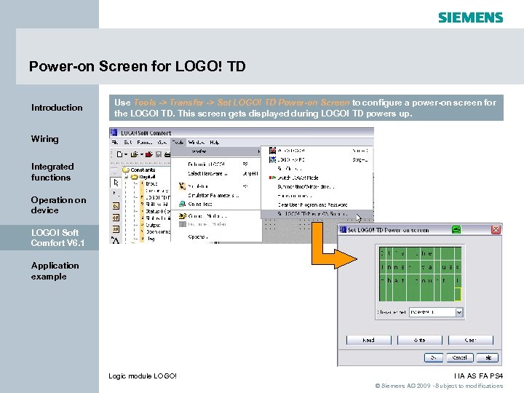Click the Set LOGO! TD dialog title icon
This screenshot has height=393, width=524.
coord(343,229)
